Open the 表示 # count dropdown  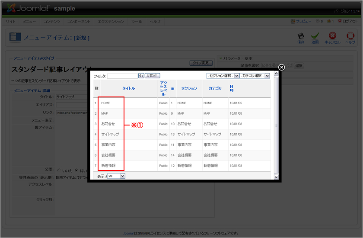116,176
